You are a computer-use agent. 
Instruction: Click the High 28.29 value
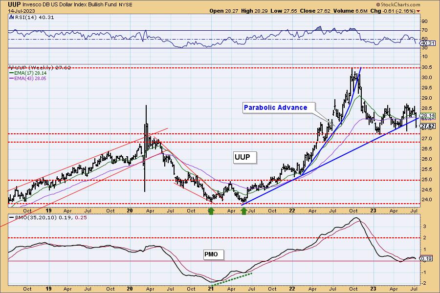254,11
